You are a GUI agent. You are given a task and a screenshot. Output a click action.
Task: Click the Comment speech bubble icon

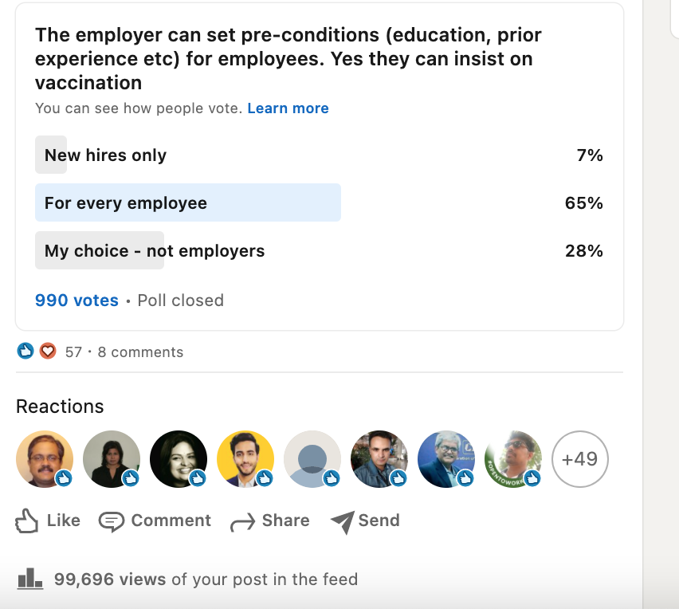pos(112,521)
